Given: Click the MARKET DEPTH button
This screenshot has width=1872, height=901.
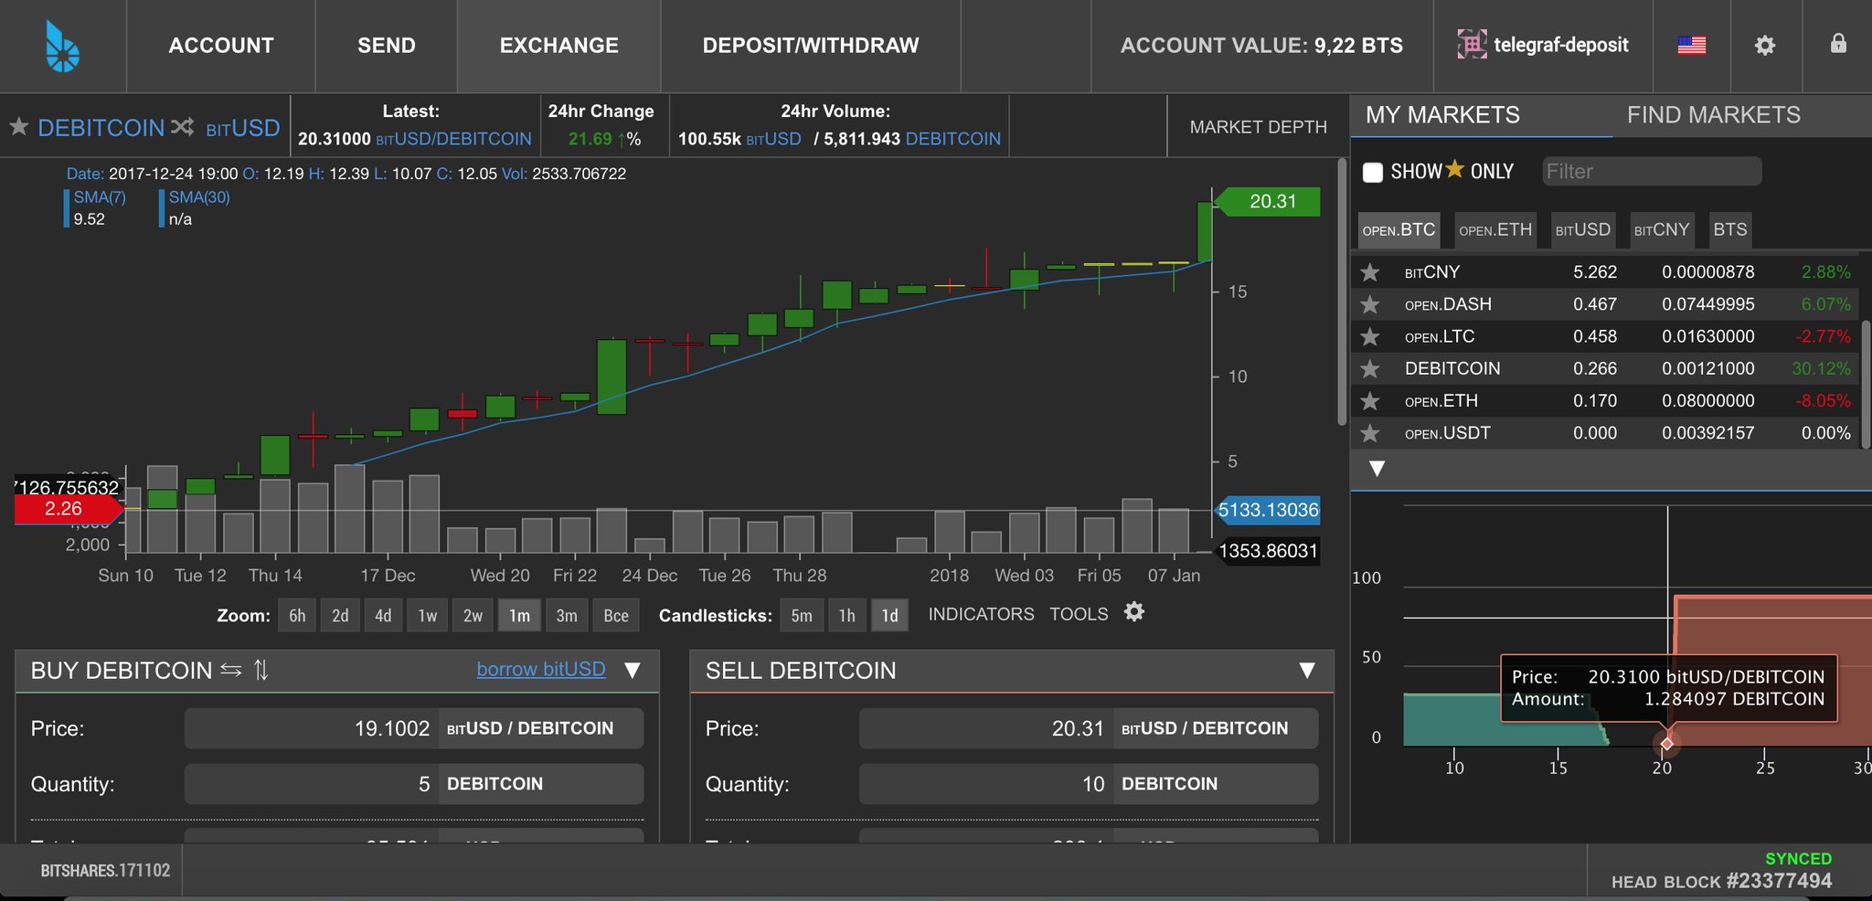Looking at the screenshot, I should (1258, 126).
